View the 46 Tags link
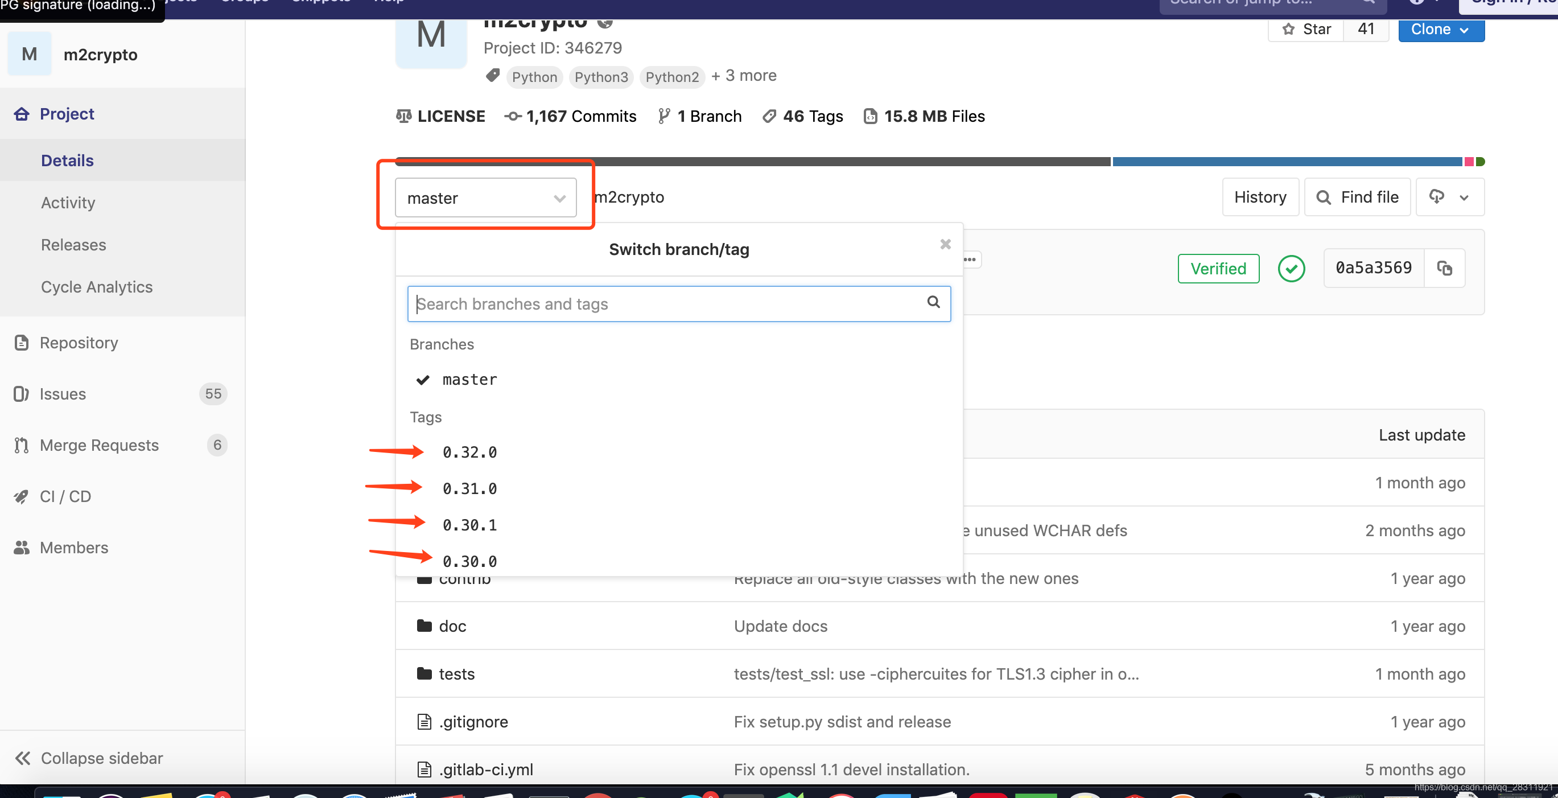The width and height of the screenshot is (1558, 798). [802, 116]
